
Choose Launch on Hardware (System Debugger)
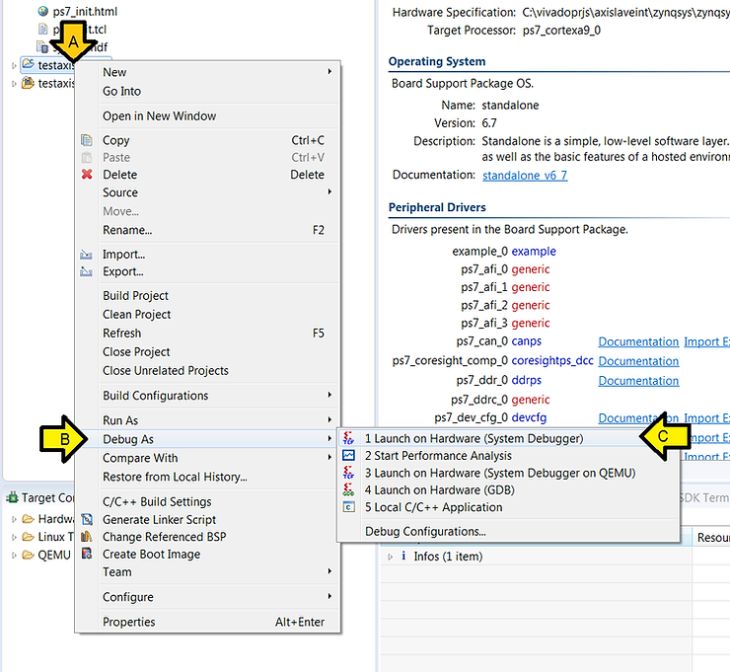508,438
